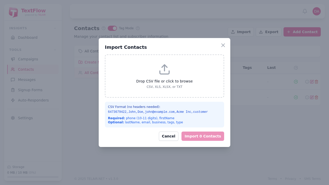Edit a contact using the pencil icon
Viewport: 329px width, 185px height.
click(312, 82)
